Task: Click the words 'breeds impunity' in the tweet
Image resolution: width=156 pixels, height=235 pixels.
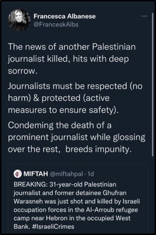Action: point(98,149)
